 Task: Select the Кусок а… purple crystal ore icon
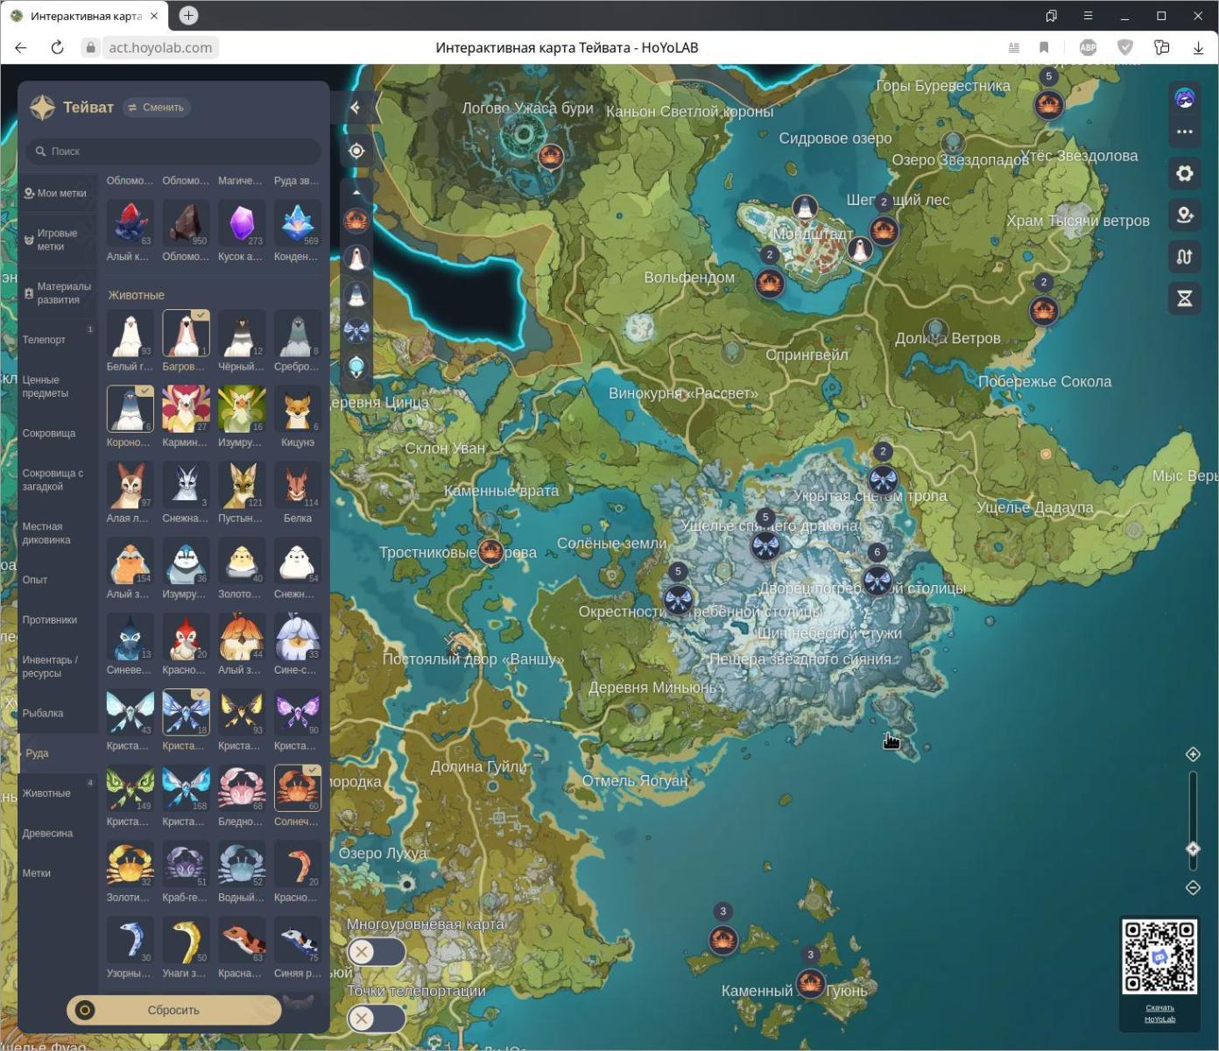pyautogui.click(x=242, y=223)
